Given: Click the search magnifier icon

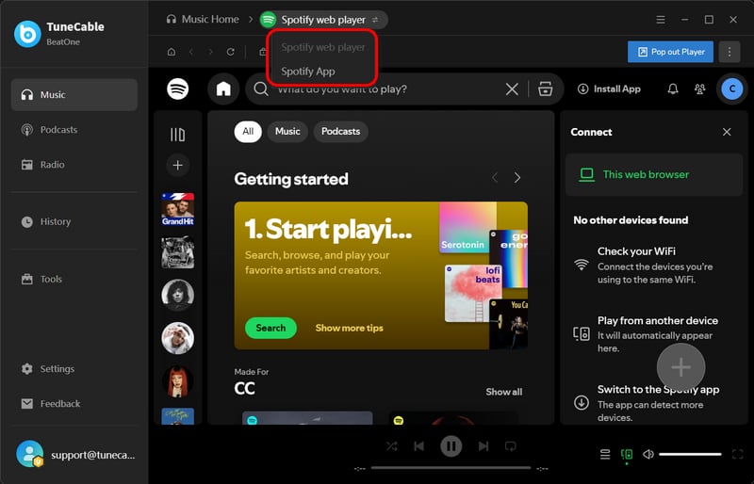Looking at the screenshot, I should click(x=261, y=89).
